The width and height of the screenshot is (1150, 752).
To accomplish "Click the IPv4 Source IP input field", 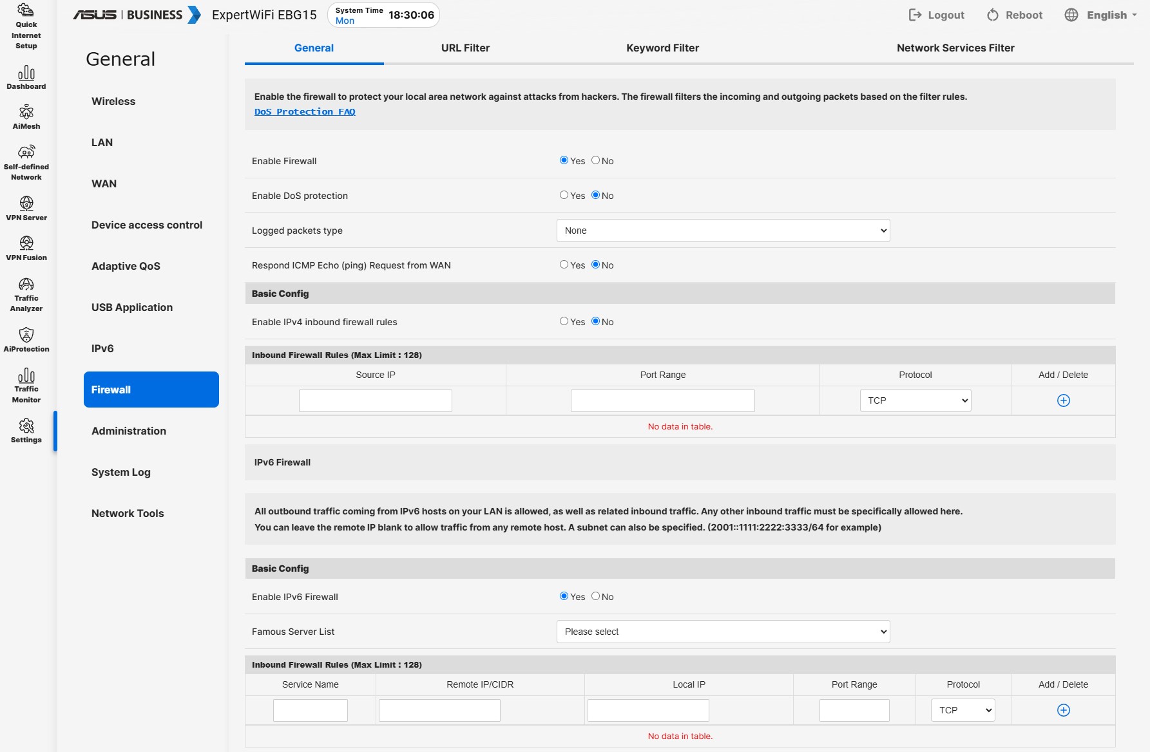I will tap(376, 400).
